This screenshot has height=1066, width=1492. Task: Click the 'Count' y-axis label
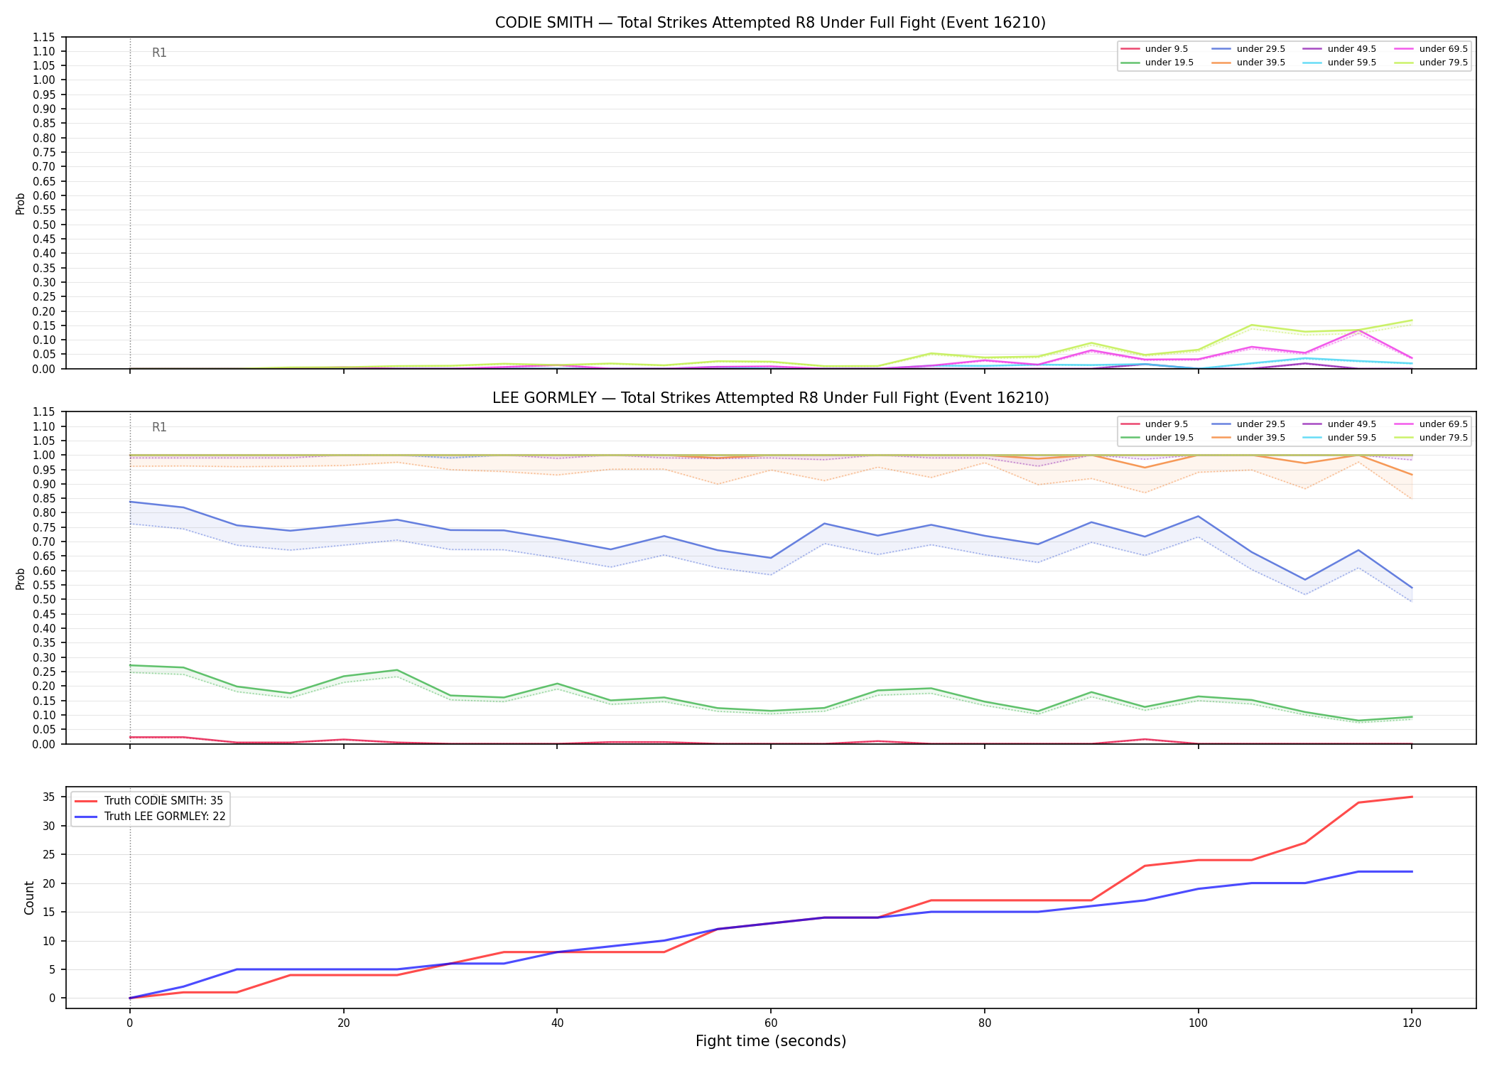click(29, 898)
